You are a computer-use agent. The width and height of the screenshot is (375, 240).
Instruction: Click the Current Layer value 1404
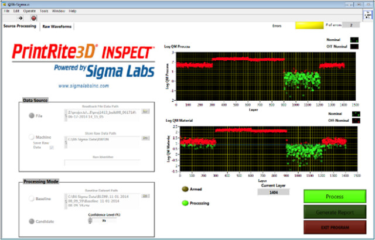(x=274, y=192)
